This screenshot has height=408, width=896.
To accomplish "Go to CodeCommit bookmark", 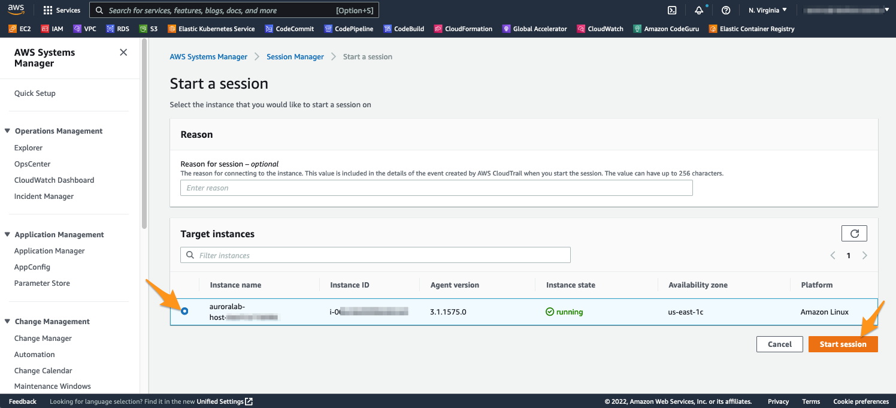I will (x=289, y=29).
